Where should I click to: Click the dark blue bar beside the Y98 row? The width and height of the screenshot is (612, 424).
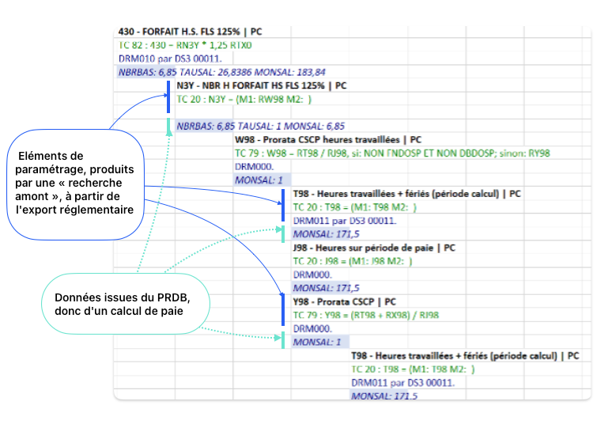pyautogui.click(x=282, y=309)
